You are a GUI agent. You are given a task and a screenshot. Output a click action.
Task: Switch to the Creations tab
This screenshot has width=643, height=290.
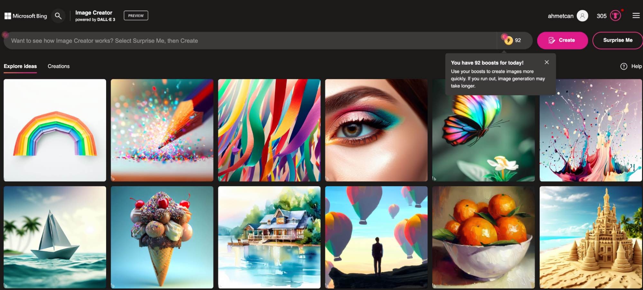59,66
